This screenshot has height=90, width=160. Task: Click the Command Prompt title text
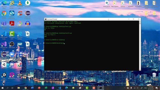pyautogui.click(x=52, y=19)
